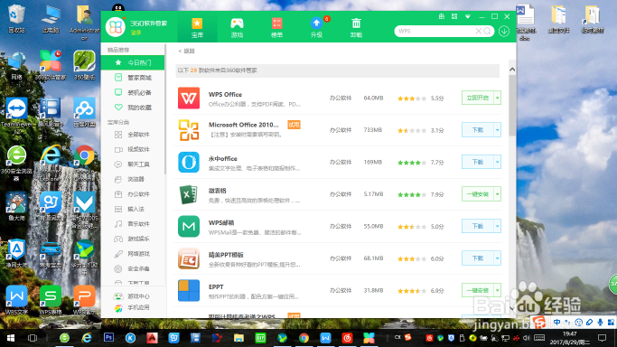This screenshot has height=347, width=617.
Task: Open the 宝库 tab in 360 Software Manager
Action: point(197,27)
